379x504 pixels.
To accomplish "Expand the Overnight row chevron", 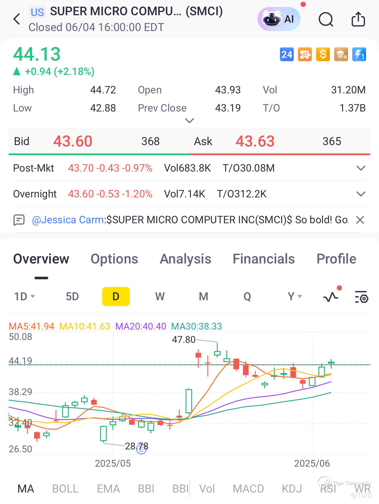I will click(361, 194).
